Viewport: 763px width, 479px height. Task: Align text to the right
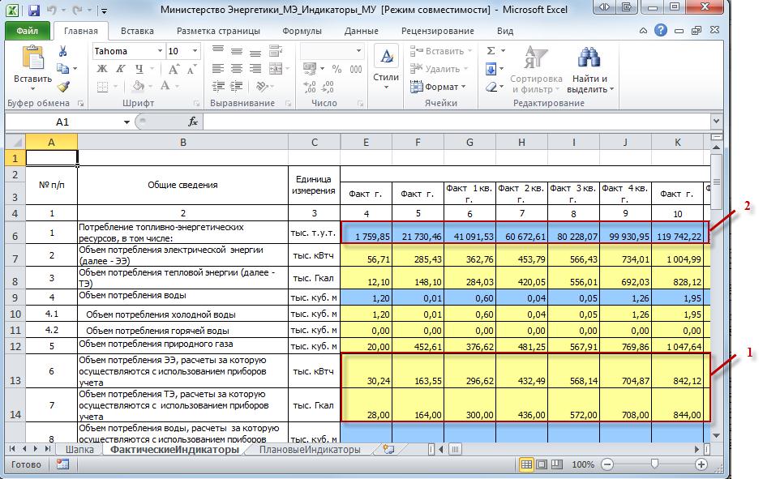(255, 69)
